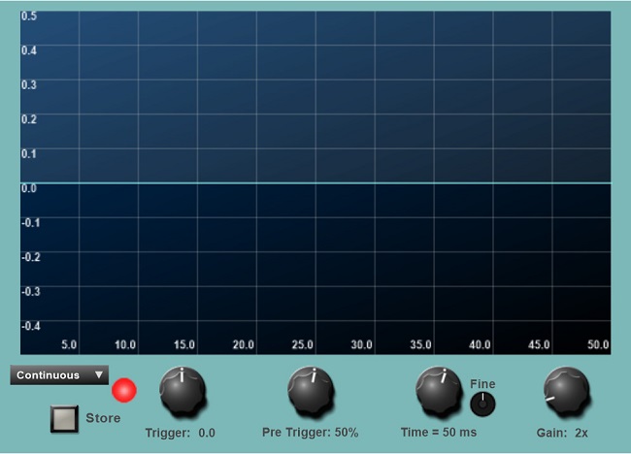Click the 'Gain: 2x' readout
This screenshot has height=454, width=631.
coord(568,432)
